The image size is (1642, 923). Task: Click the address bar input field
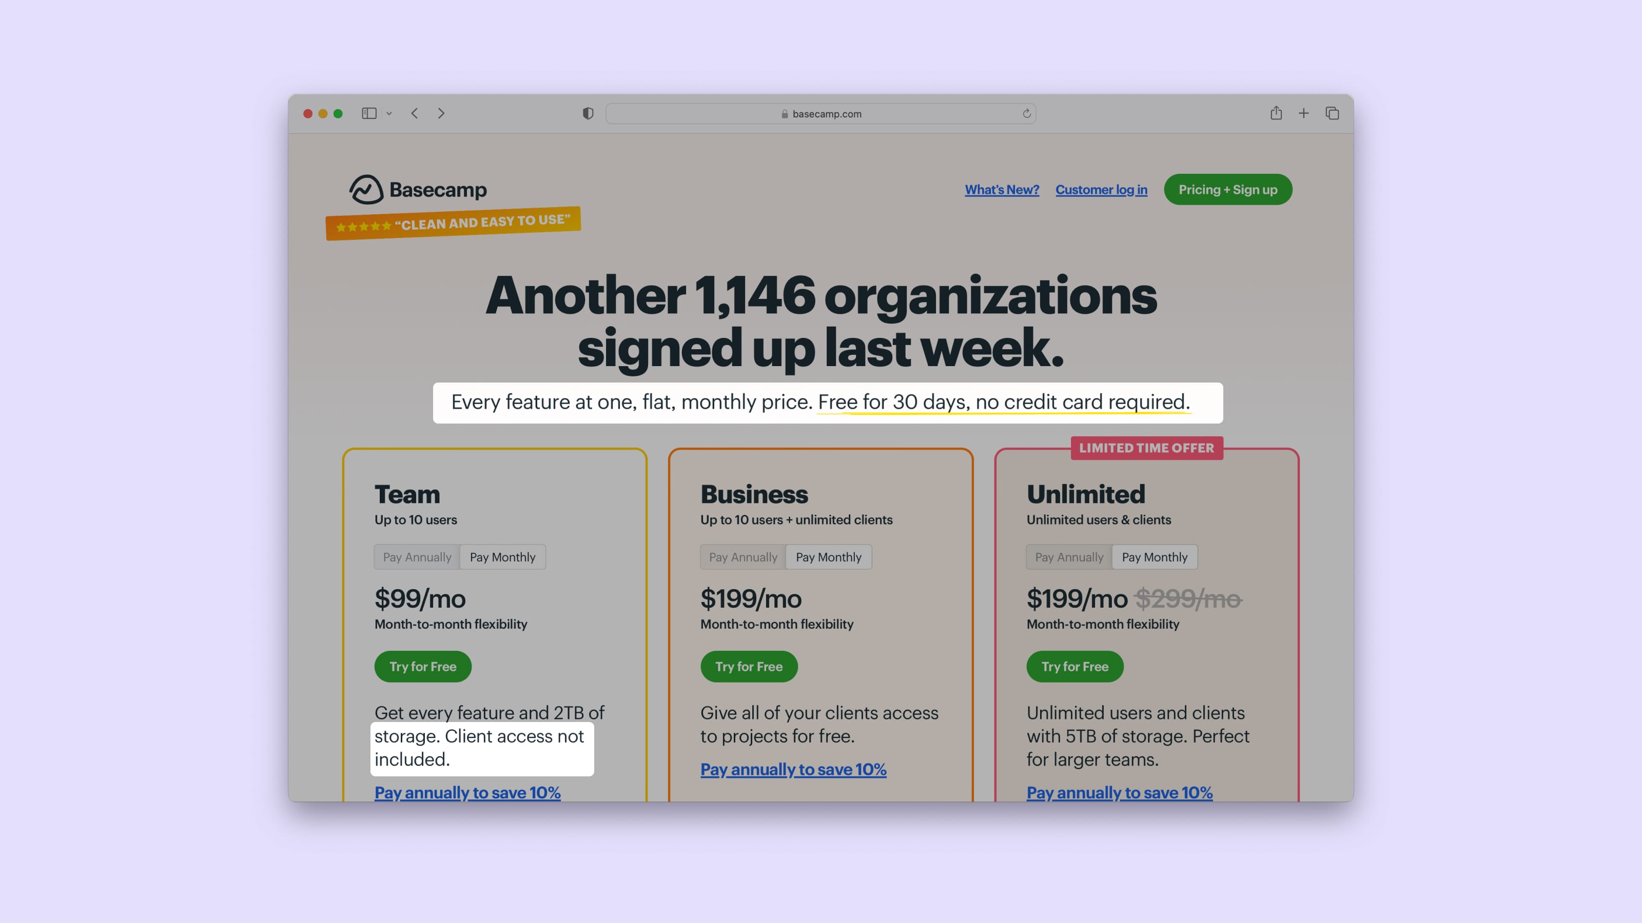tap(821, 113)
